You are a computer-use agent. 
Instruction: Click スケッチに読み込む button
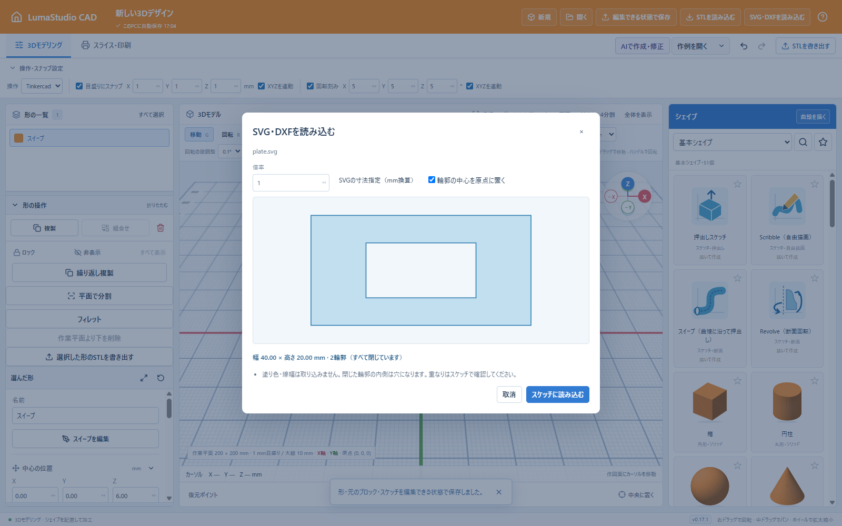tap(557, 394)
